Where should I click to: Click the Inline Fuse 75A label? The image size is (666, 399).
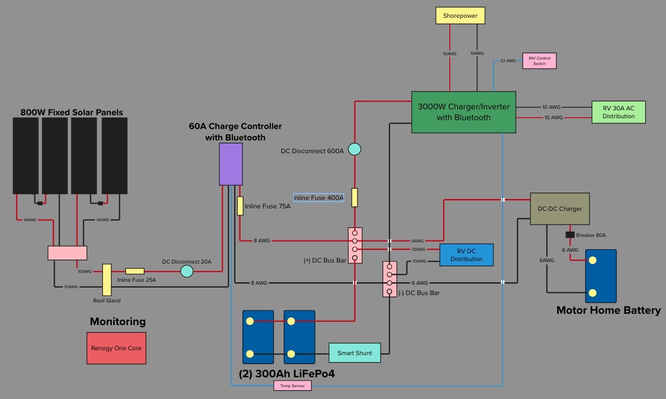click(267, 206)
